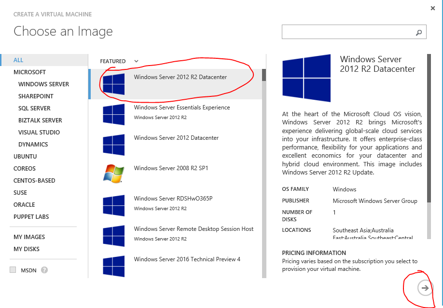Close the Create a Virtual Machine dialog

click(432, 9)
